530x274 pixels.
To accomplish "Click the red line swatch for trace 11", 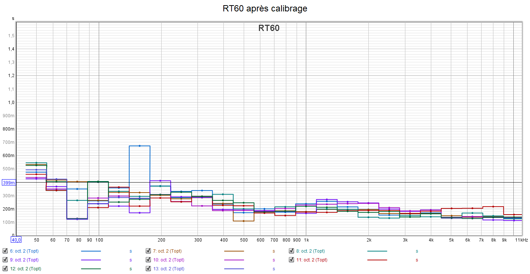I will [x=377, y=260].
